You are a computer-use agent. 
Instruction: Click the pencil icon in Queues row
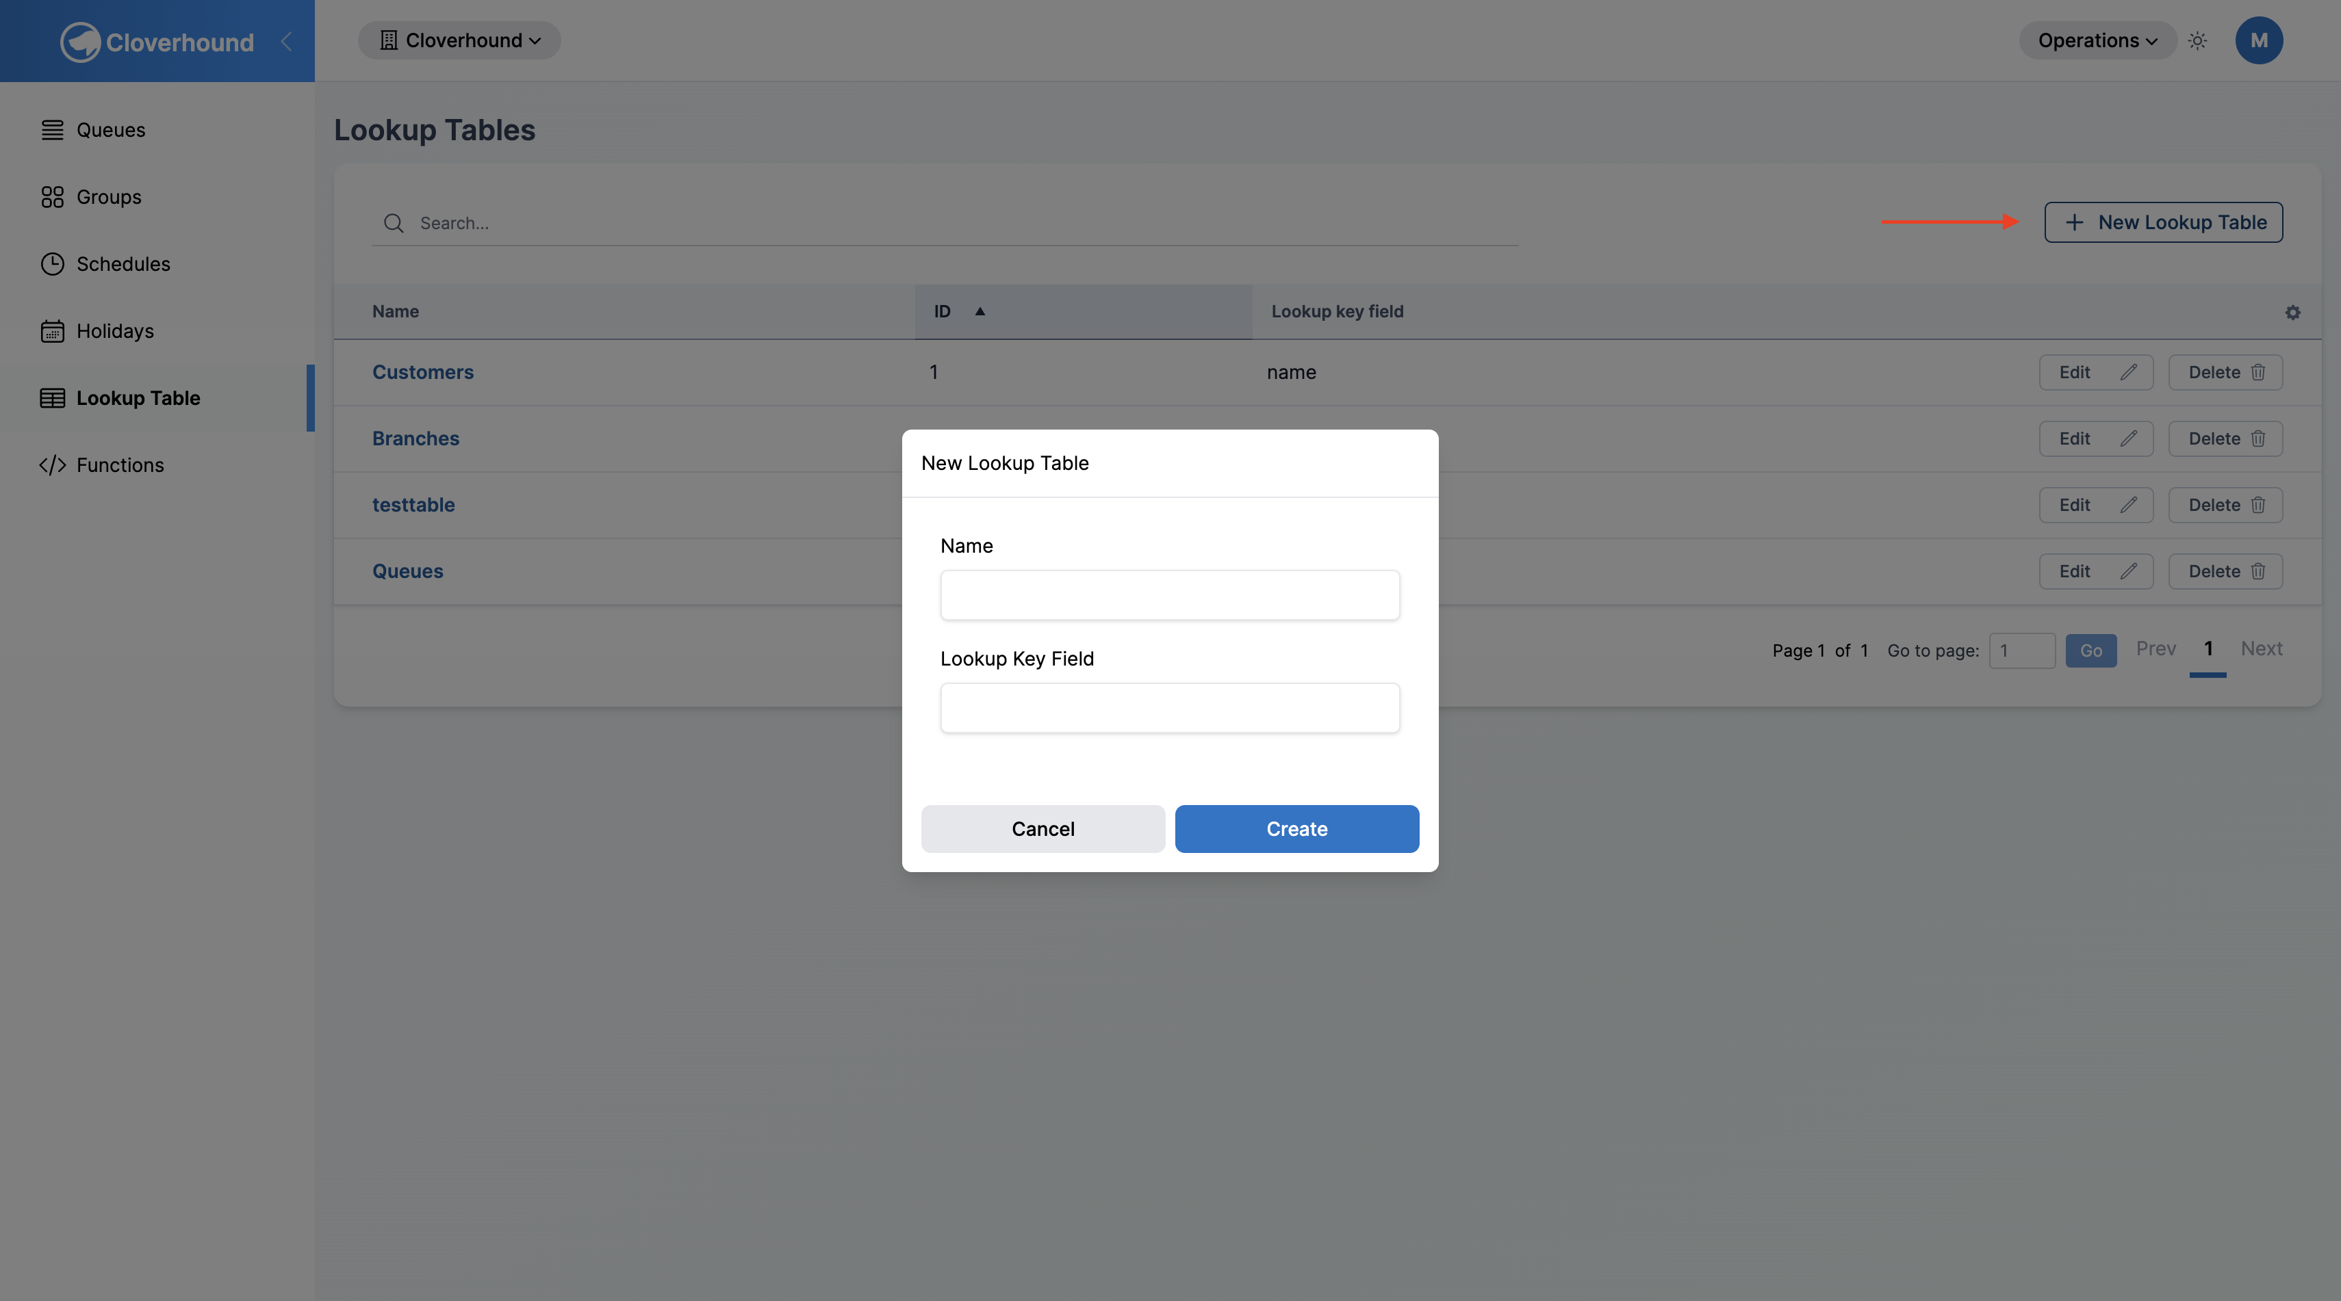[2128, 571]
